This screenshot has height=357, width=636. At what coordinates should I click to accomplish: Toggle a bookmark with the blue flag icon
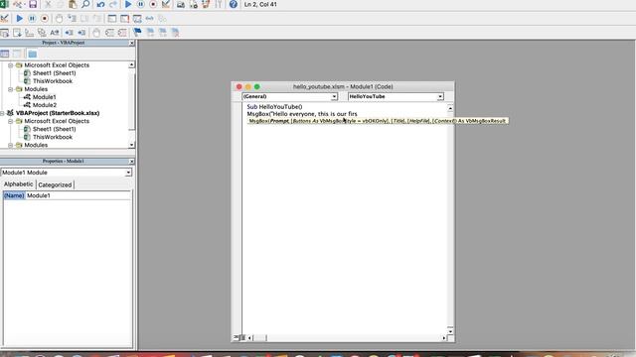[x=137, y=33]
